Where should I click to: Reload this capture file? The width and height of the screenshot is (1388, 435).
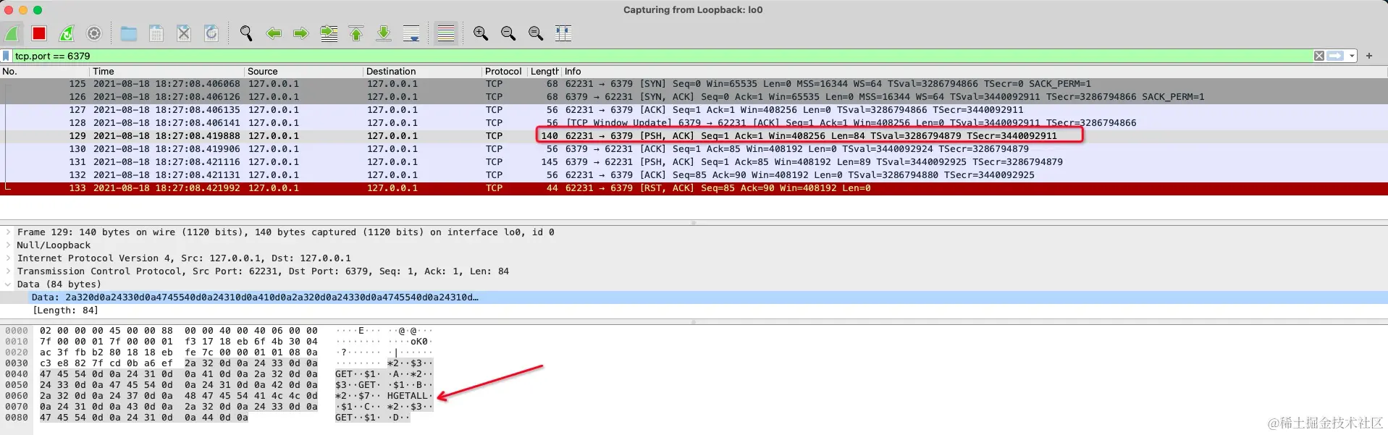(x=211, y=33)
